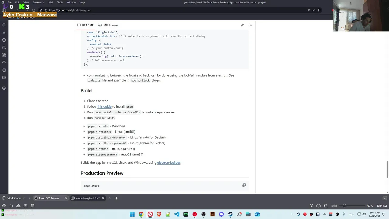Screen dimensions: 389x219
Task: Close the 'Tuna | OBS Forums' tab
Action: click(66, 198)
